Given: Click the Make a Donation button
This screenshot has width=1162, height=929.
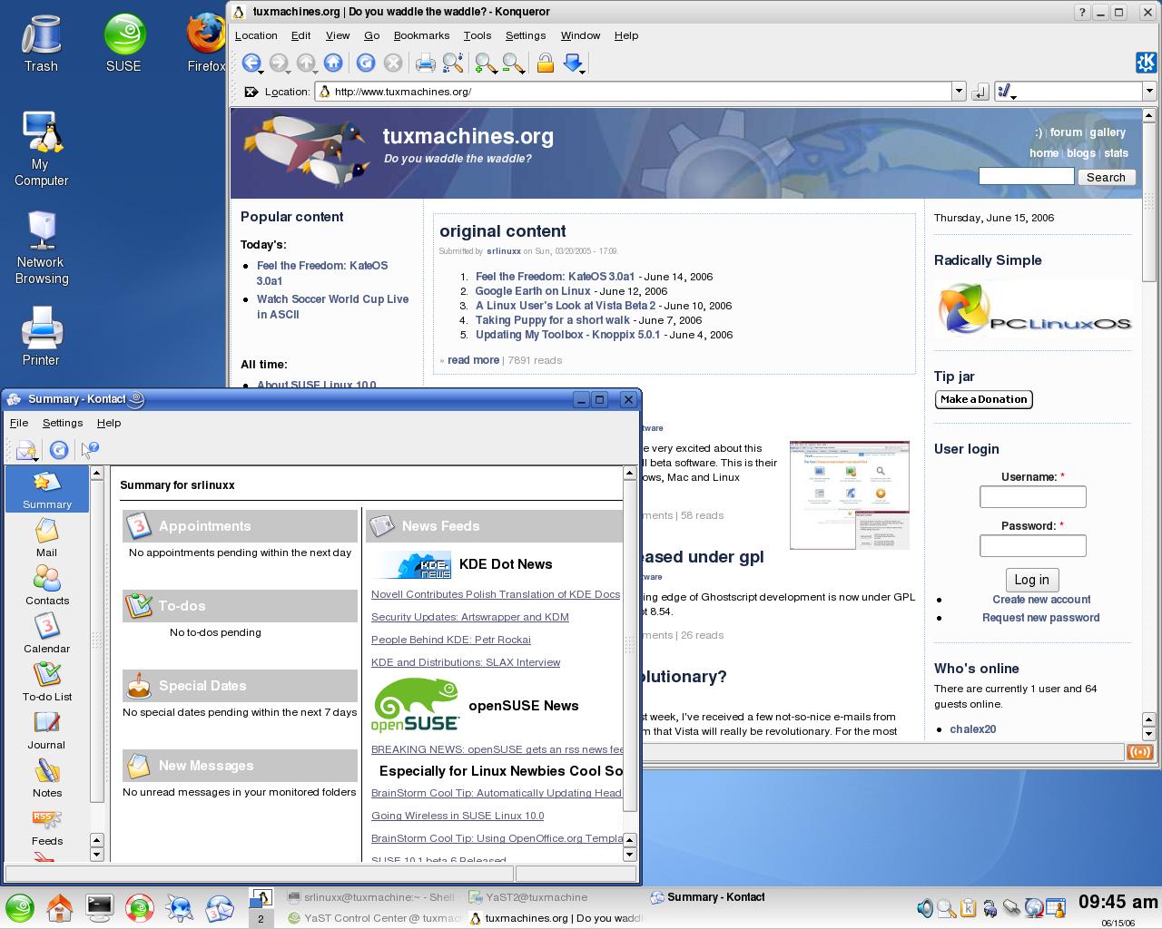Looking at the screenshot, I should point(983,399).
